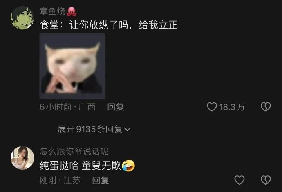View the cat meme image in the comment

[x=72, y=66]
